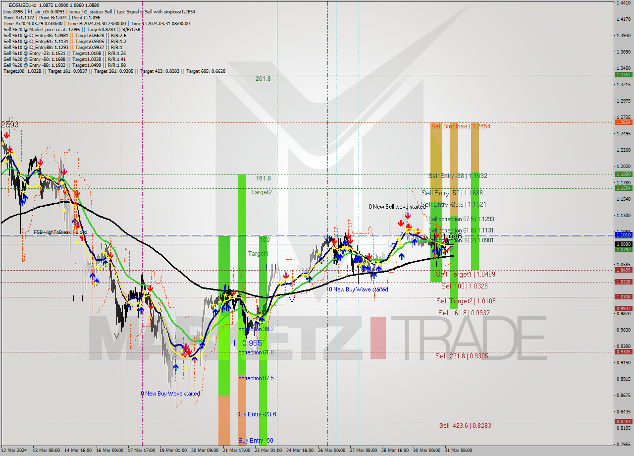Click 'Sell correction 61.8 | 1.1131' label
Viewport: 634px width, 456px height.
pos(461,230)
